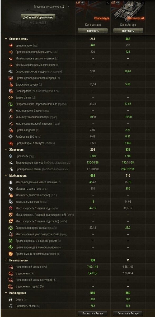Click the Средняя бронепробиваемость penetration icon
This screenshot has height=317, width=155.
[x=11, y=52]
